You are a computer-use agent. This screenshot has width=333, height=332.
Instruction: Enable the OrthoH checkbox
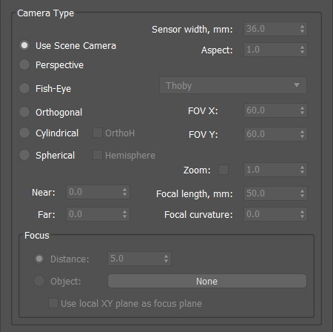[x=98, y=133]
